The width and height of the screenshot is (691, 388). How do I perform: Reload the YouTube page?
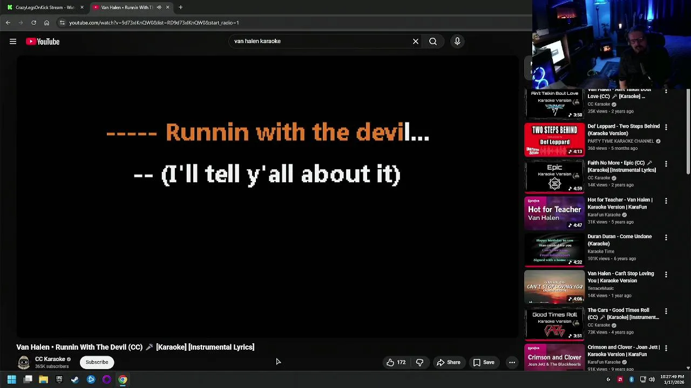33,23
